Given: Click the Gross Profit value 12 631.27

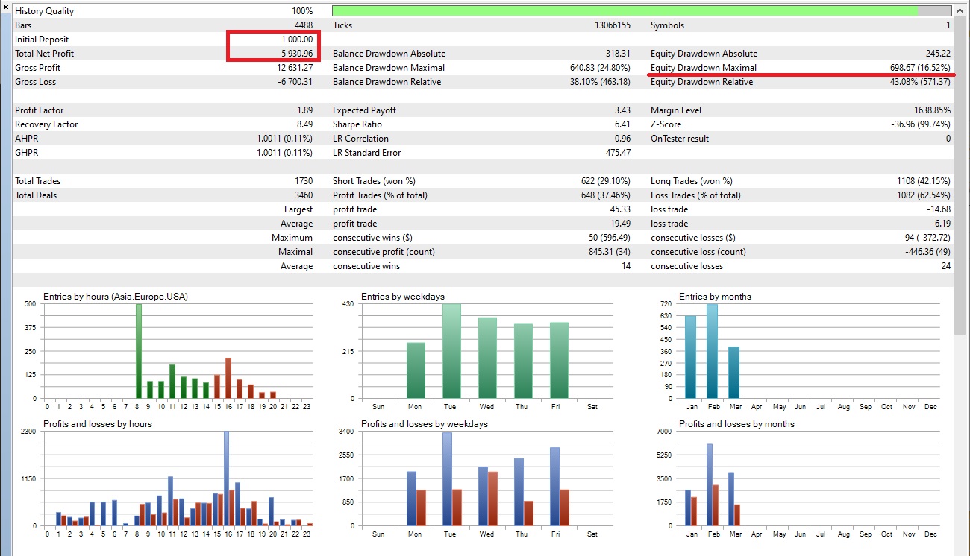Looking at the screenshot, I should pyautogui.click(x=295, y=68).
